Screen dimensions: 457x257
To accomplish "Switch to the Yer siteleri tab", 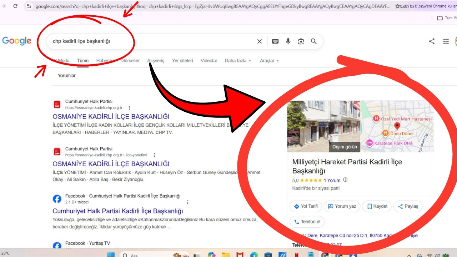I will pyautogui.click(x=182, y=61).
